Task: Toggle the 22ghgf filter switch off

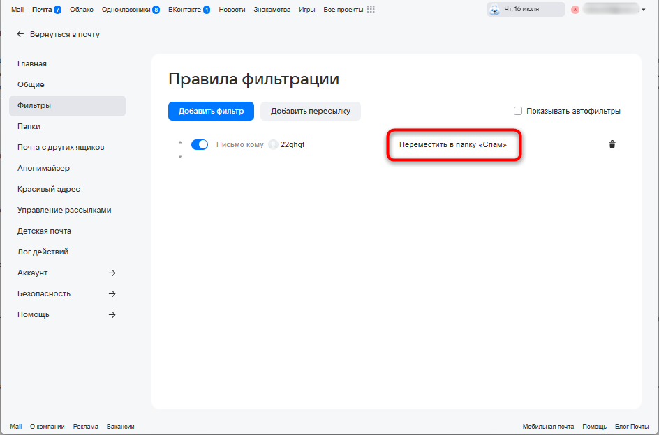Action: (x=200, y=144)
